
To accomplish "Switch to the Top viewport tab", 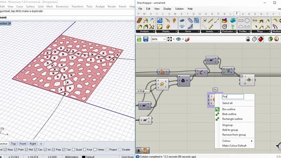I will (13, 144).
